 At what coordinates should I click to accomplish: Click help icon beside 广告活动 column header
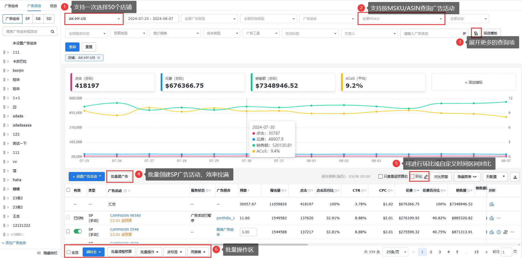125,191
